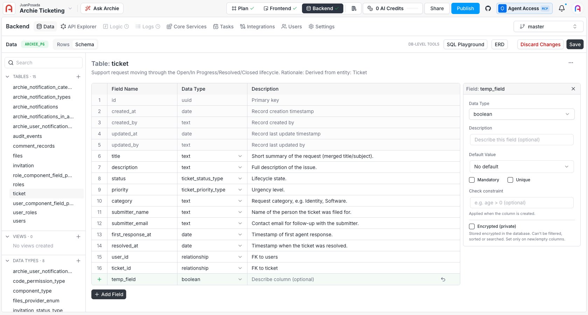Revert the temp_field row with undo icon
Screen dimensions: 588x315
coord(443,279)
